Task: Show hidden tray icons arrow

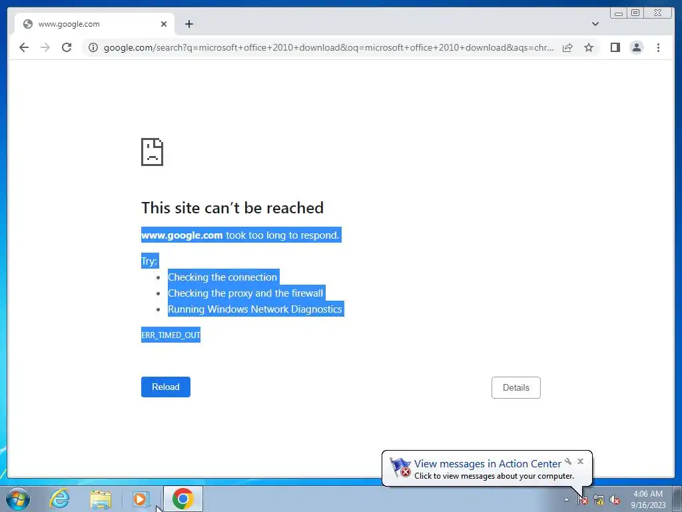Action: [x=566, y=499]
